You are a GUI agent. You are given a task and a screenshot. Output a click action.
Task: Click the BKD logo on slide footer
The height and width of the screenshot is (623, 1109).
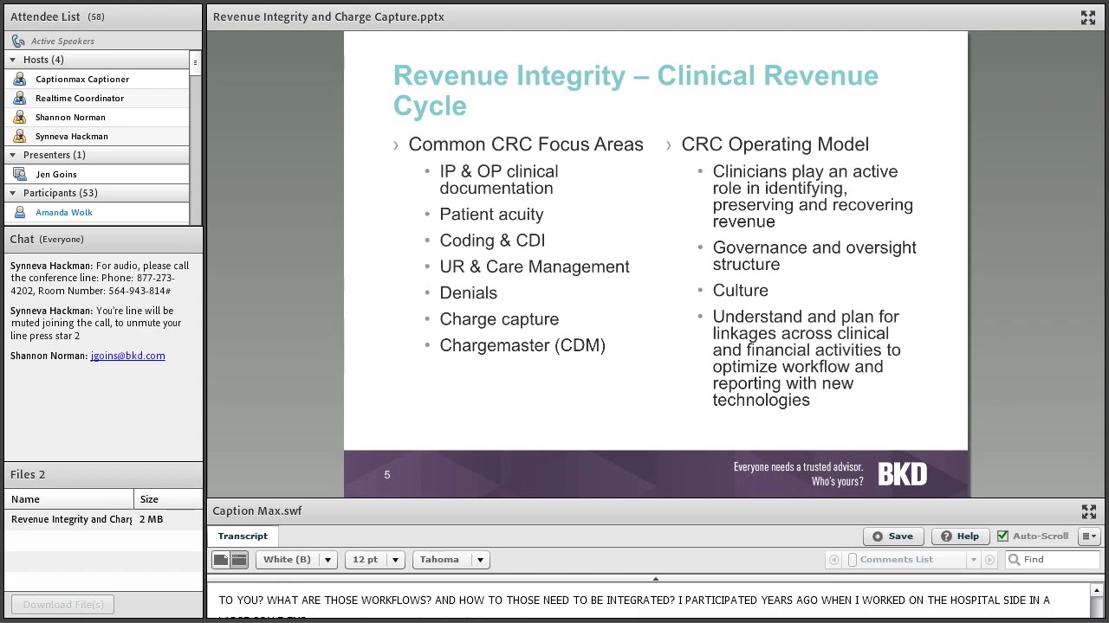click(903, 474)
